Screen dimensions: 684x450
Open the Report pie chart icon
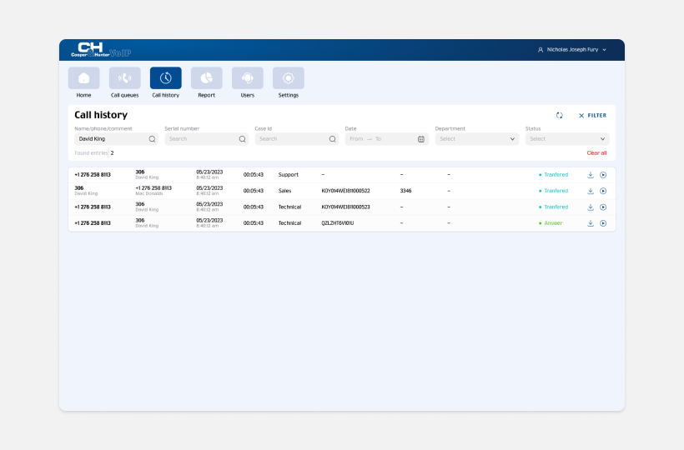[x=206, y=78]
